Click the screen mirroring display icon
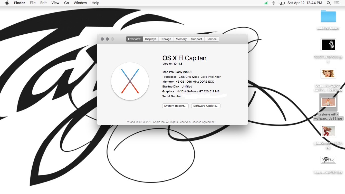Screen dimensions: 345x194 coord(282,3)
